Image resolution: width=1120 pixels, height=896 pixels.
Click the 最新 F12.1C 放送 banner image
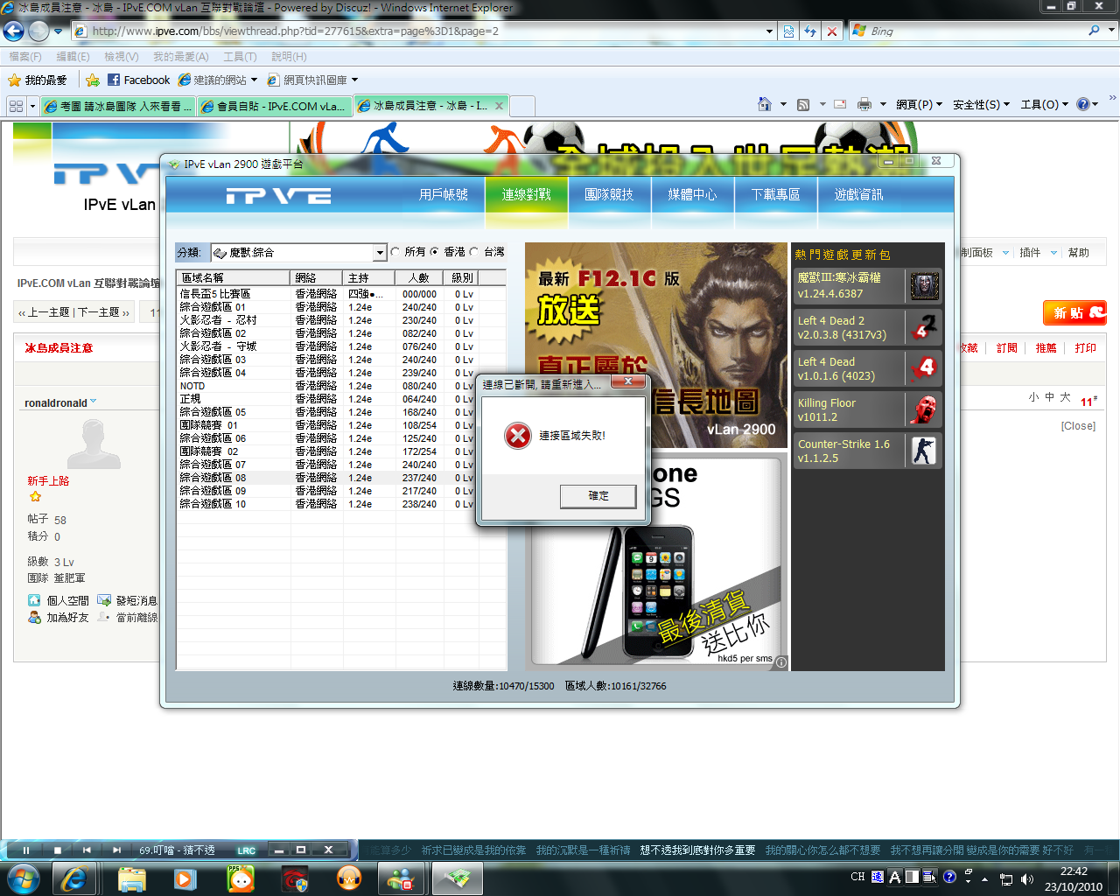(x=656, y=346)
